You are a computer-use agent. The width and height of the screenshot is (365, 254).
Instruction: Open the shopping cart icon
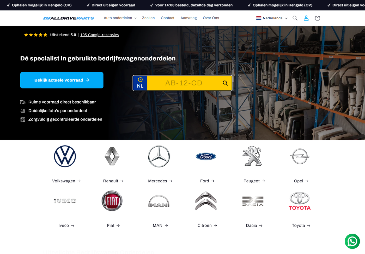pyautogui.click(x=317, y=18)
